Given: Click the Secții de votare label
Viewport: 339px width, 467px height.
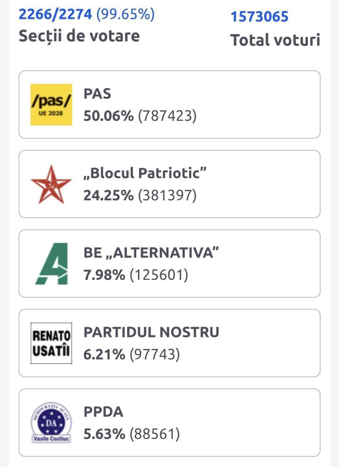Looking at the screenshot, I should tap(79, 36).
